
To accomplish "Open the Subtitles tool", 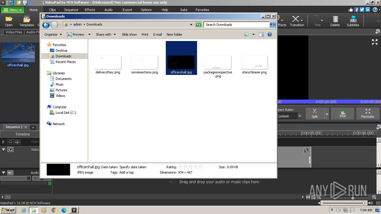I will [x=353, y=21].
